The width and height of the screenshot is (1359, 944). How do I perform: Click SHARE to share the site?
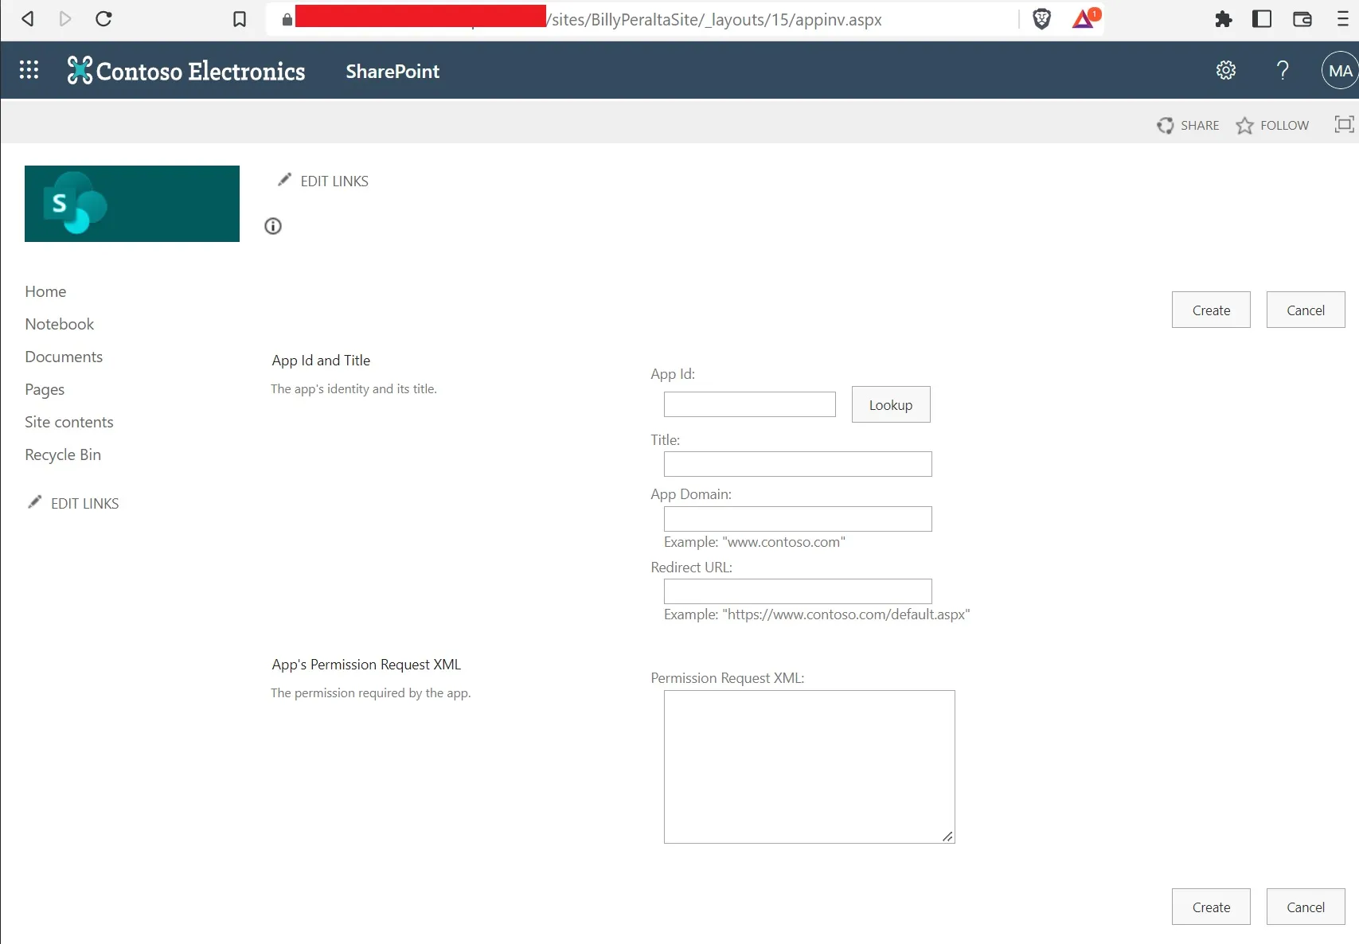point(1188,125)
